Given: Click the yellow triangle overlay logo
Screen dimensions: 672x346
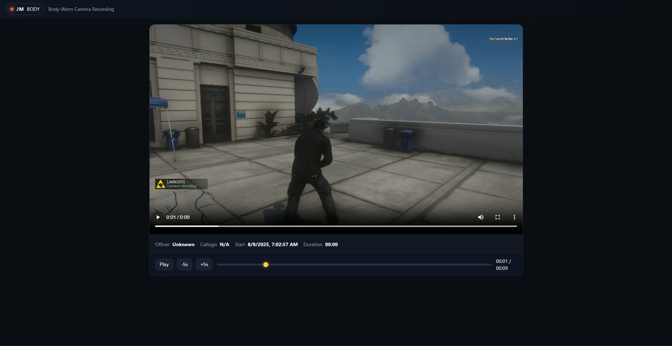Looking at the screenshot, I should click(160, 184).
